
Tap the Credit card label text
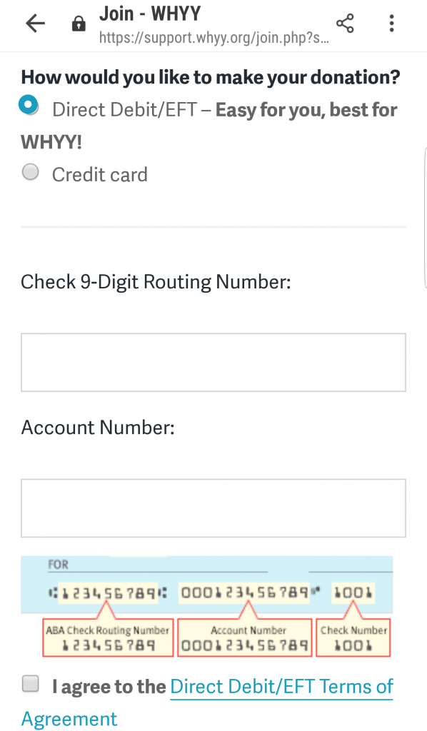tap(100, 174)
